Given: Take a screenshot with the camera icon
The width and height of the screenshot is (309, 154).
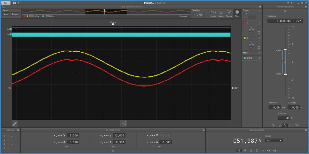Looking at the screenshot, I should tap(14, 3).
